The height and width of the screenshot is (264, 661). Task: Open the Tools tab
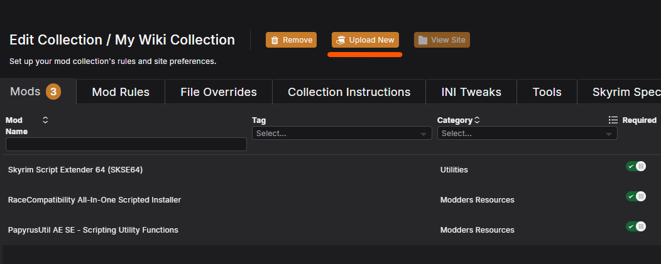pos(547,92)
